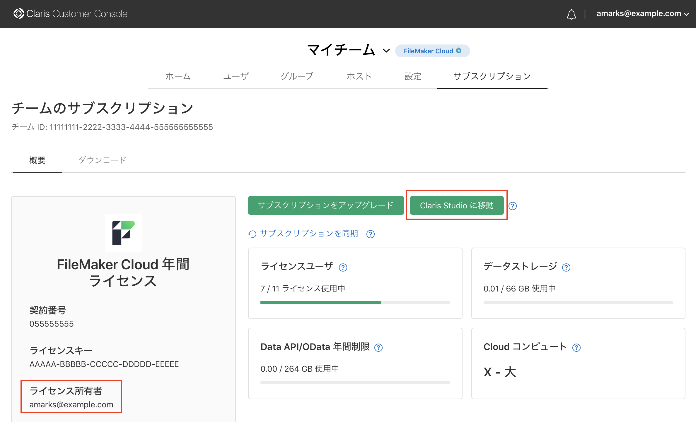Open help for Data API/OData 年間制限
This screenshot has height=422, width=696.
379,348
